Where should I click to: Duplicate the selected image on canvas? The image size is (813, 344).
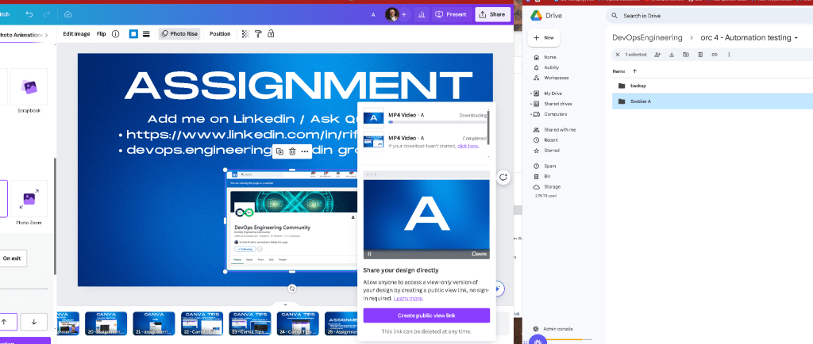point(279,151)
